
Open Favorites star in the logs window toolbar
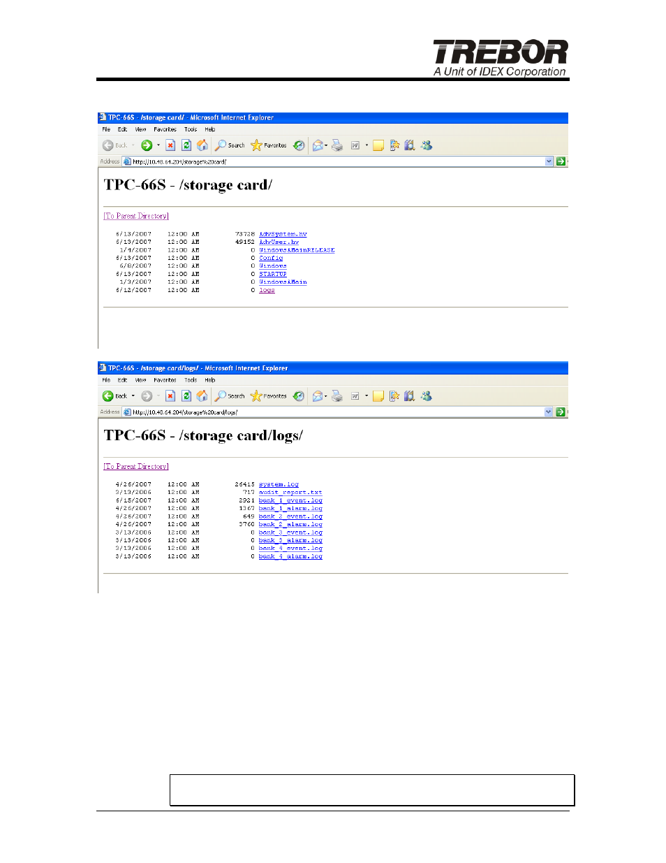coord(269,396)
